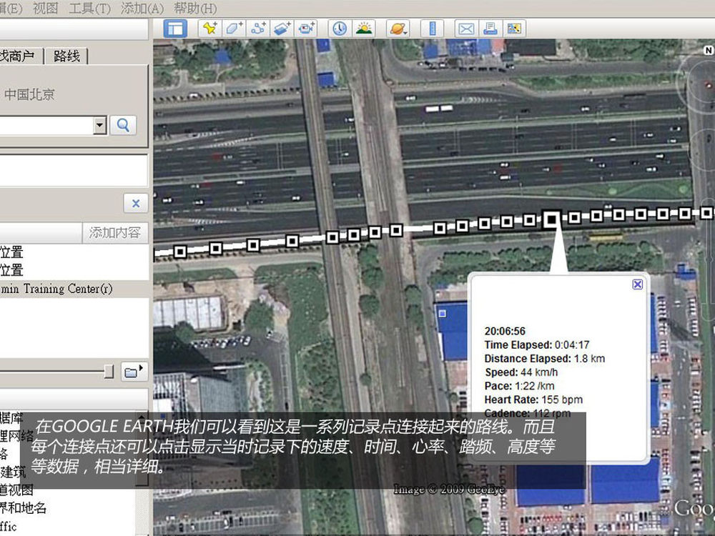Run search with the magnifier button

(x=123, y=125)
